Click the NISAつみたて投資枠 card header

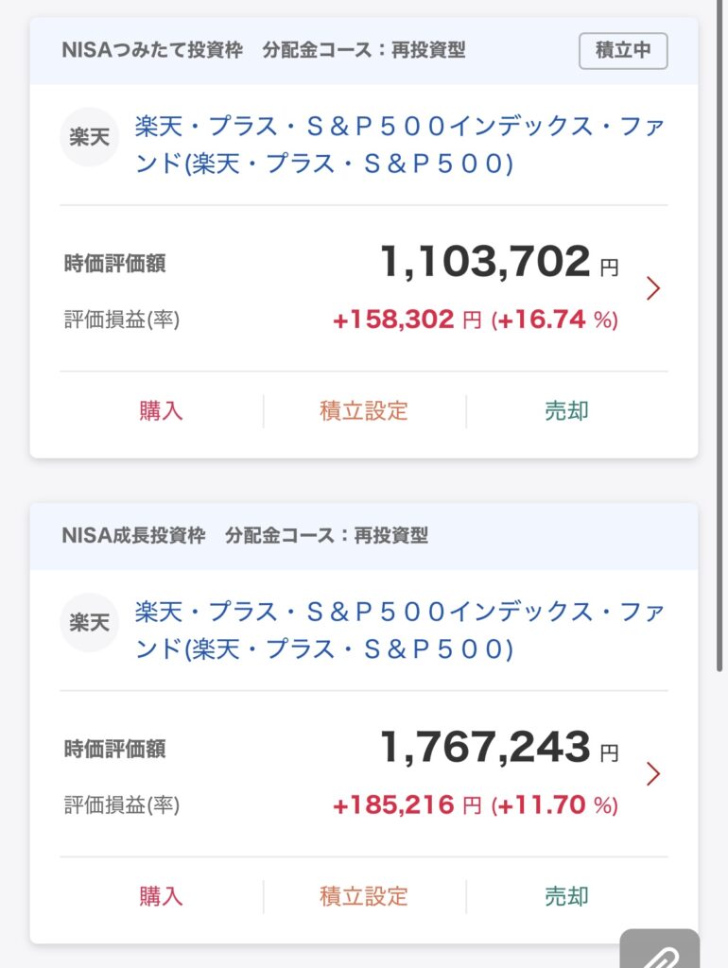click(x=364, y=51)
